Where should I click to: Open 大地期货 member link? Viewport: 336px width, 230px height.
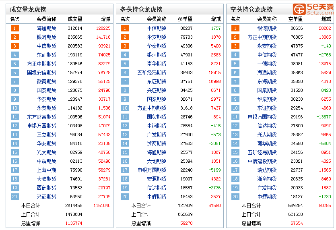[x=157, y=161]
